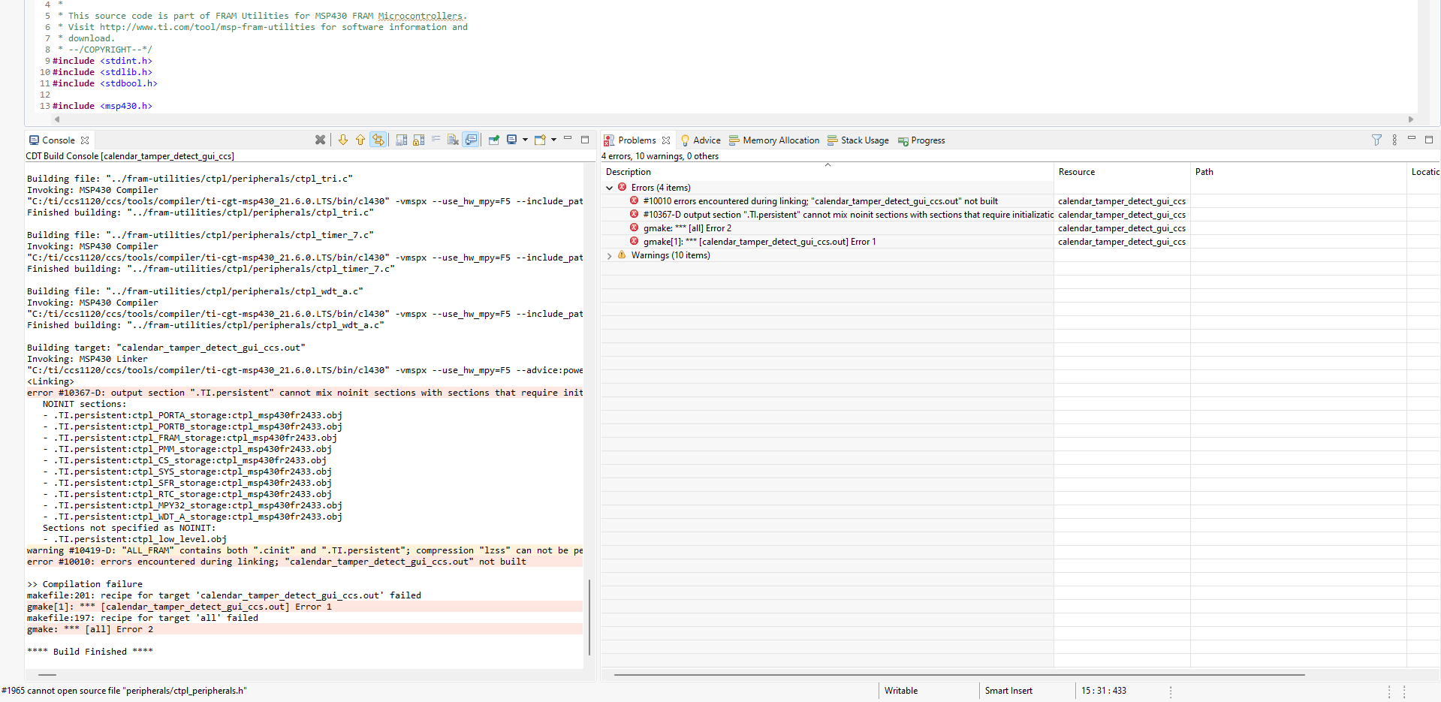Viewport: 1441px width, 702px height.
Task: Select the Errors (4 items) row
Action: tap(827, 188)
